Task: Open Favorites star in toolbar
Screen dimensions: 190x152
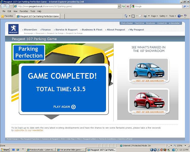Action: tap(7, 16)
